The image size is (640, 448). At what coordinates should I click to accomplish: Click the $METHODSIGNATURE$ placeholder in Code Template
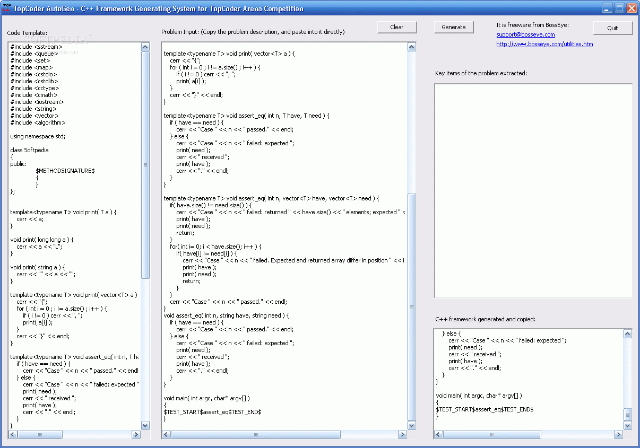click(65, 171)
